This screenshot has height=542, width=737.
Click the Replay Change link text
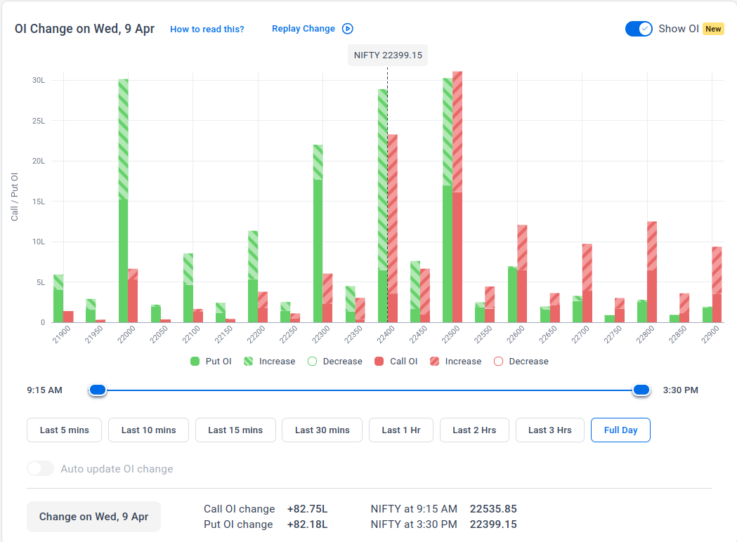pyautogui.click(x=304, y=29)
